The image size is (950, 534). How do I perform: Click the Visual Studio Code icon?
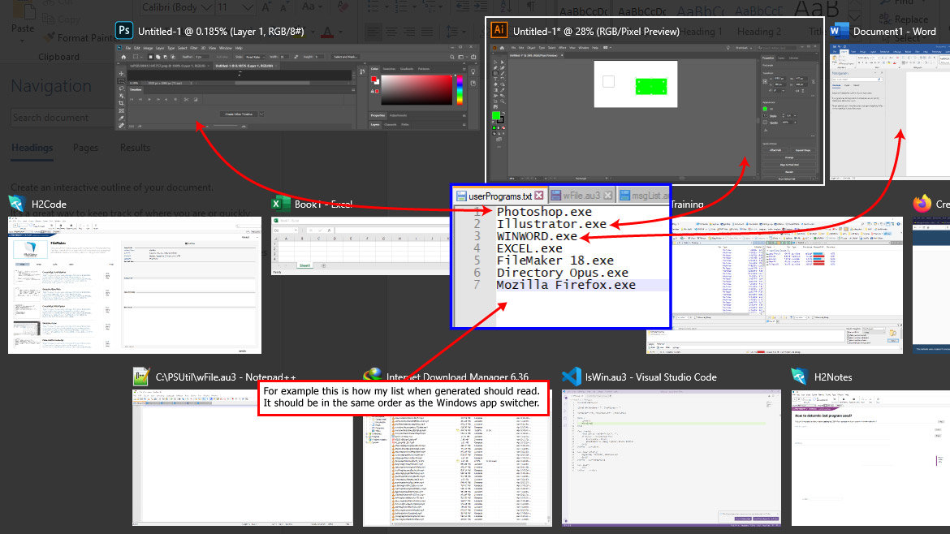click(x=571, y=377)
